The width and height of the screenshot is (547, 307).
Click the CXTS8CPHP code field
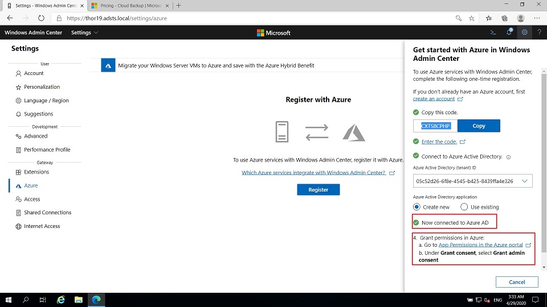[435, 126]
